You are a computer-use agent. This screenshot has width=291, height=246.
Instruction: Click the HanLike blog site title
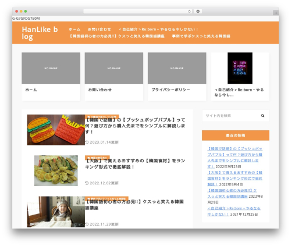tap(40, 33)
